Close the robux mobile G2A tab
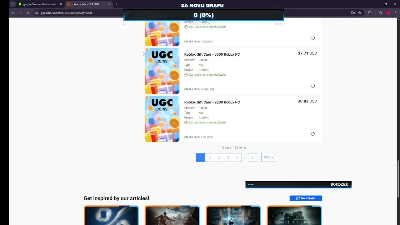The width and height of the screenshot is (400, 225). point(109,4)
